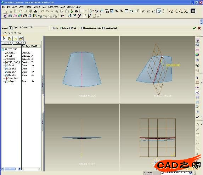203x175 pixels.
Task: Toggle the four-view layout icon in the top toolbar
Action: [193, 11]
